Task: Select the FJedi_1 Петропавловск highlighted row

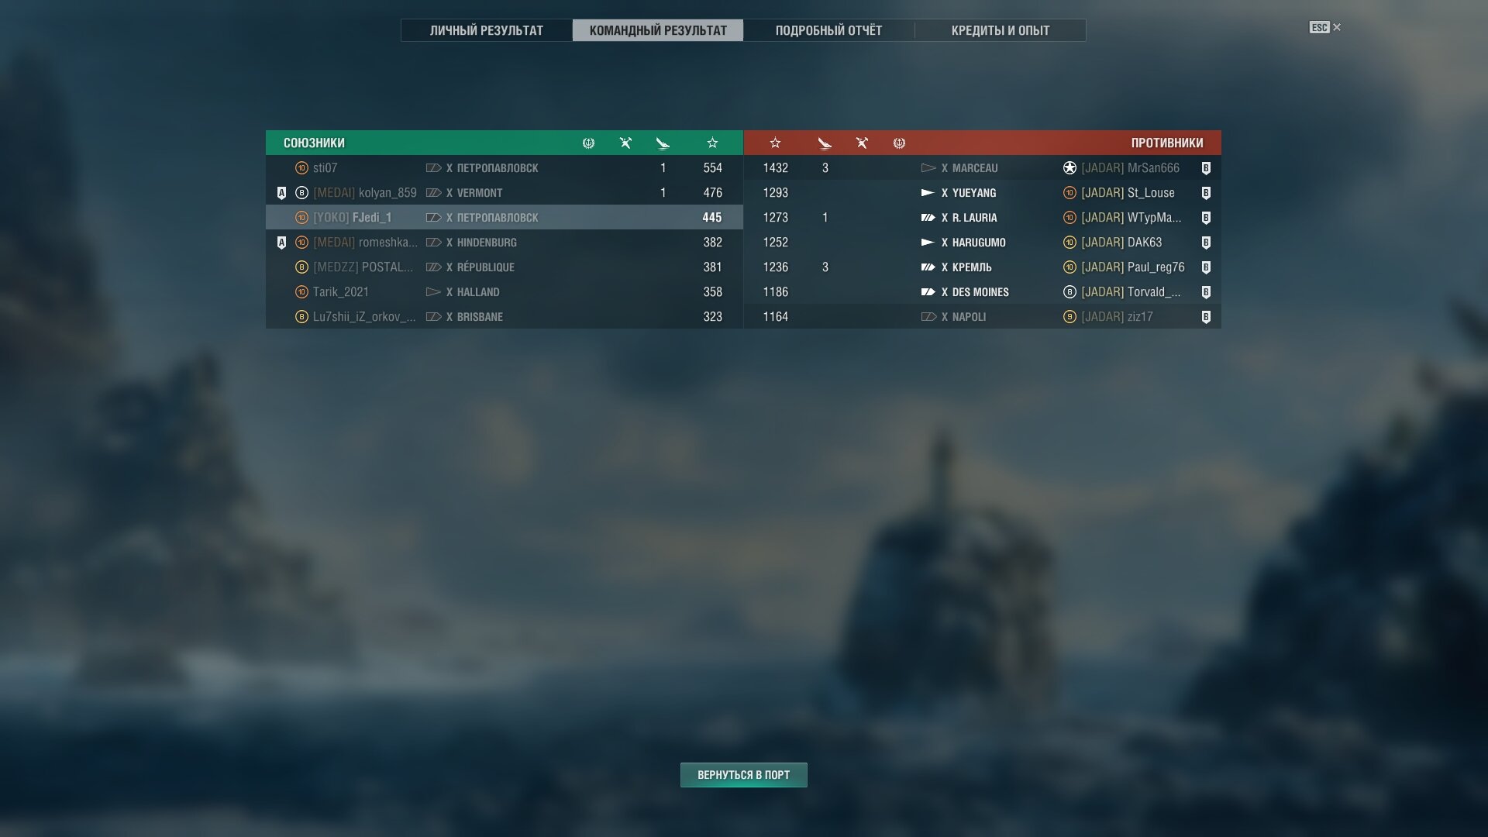Action: click(x=505, y=218)
